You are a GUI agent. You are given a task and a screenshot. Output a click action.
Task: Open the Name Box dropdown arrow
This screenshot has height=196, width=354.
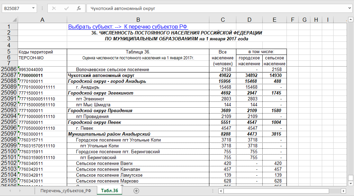pos(33,8)
